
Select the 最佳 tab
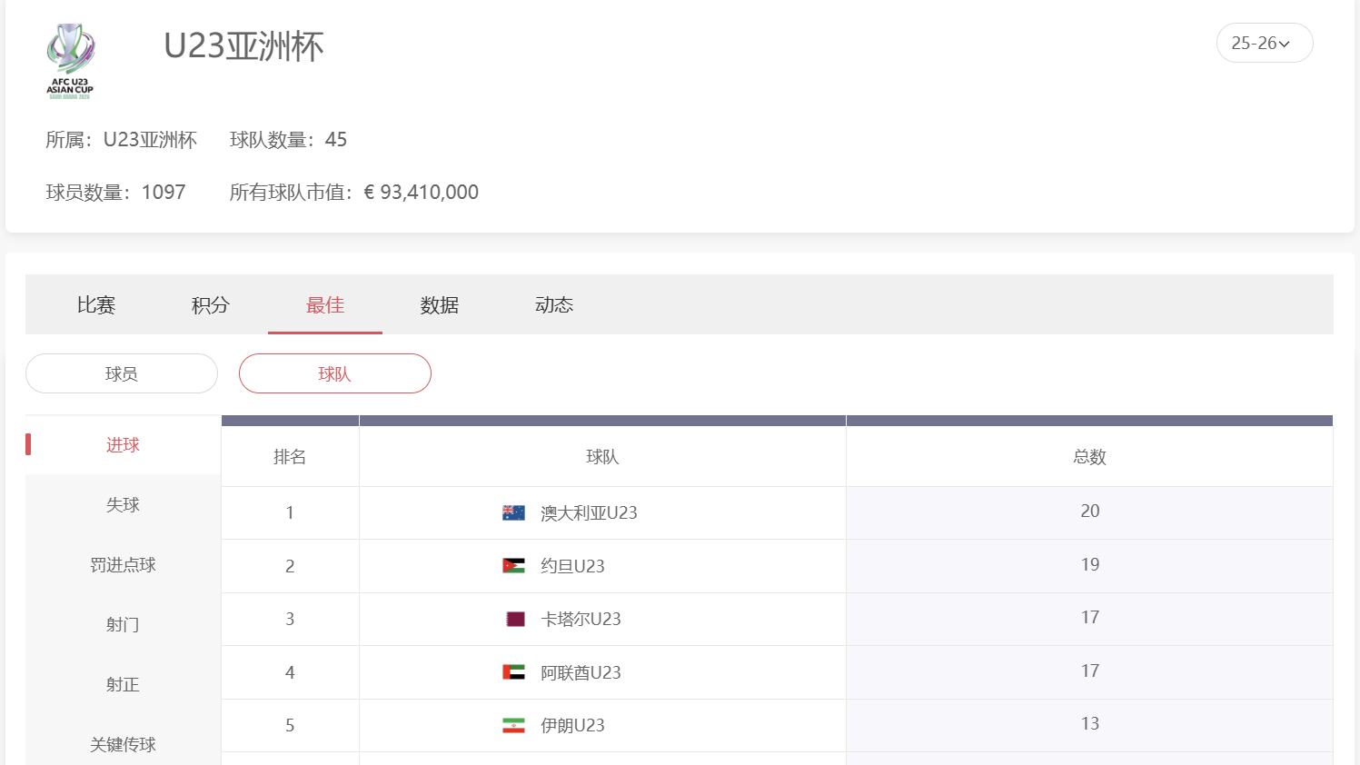tap(325, 305)
